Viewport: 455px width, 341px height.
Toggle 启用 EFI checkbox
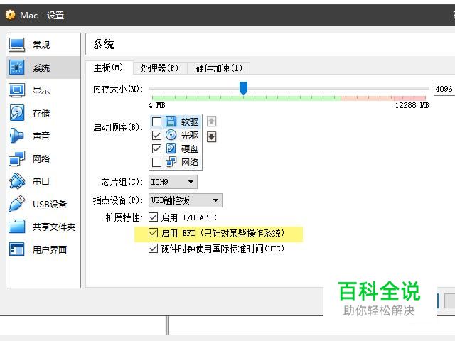[154, 232]
